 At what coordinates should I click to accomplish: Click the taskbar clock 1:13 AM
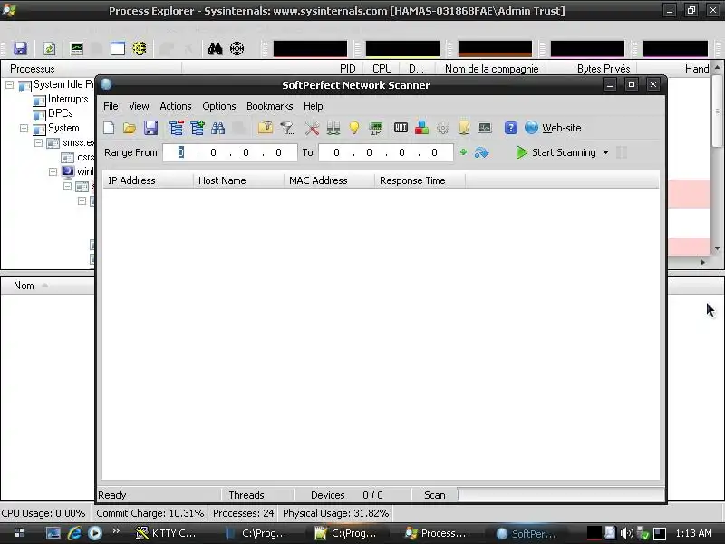tap(693, 533)
